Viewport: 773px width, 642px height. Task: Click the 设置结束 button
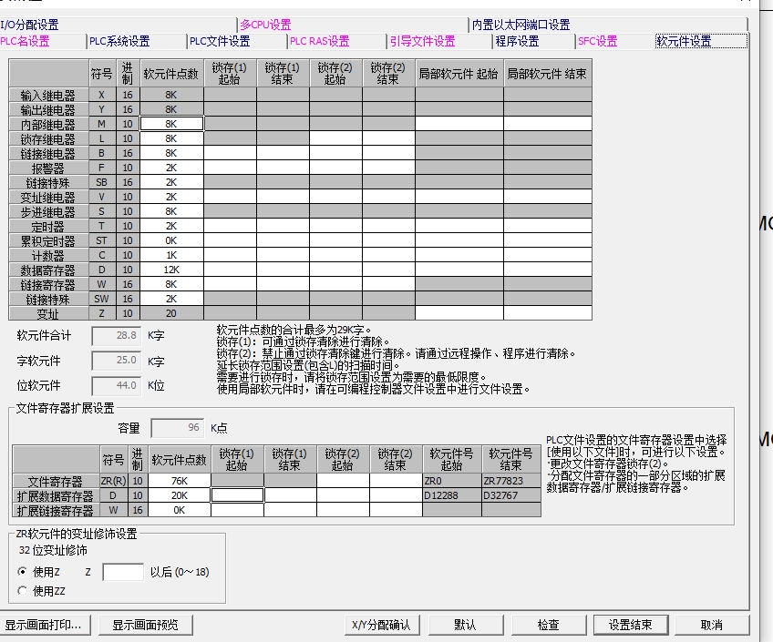click(630, 625)
